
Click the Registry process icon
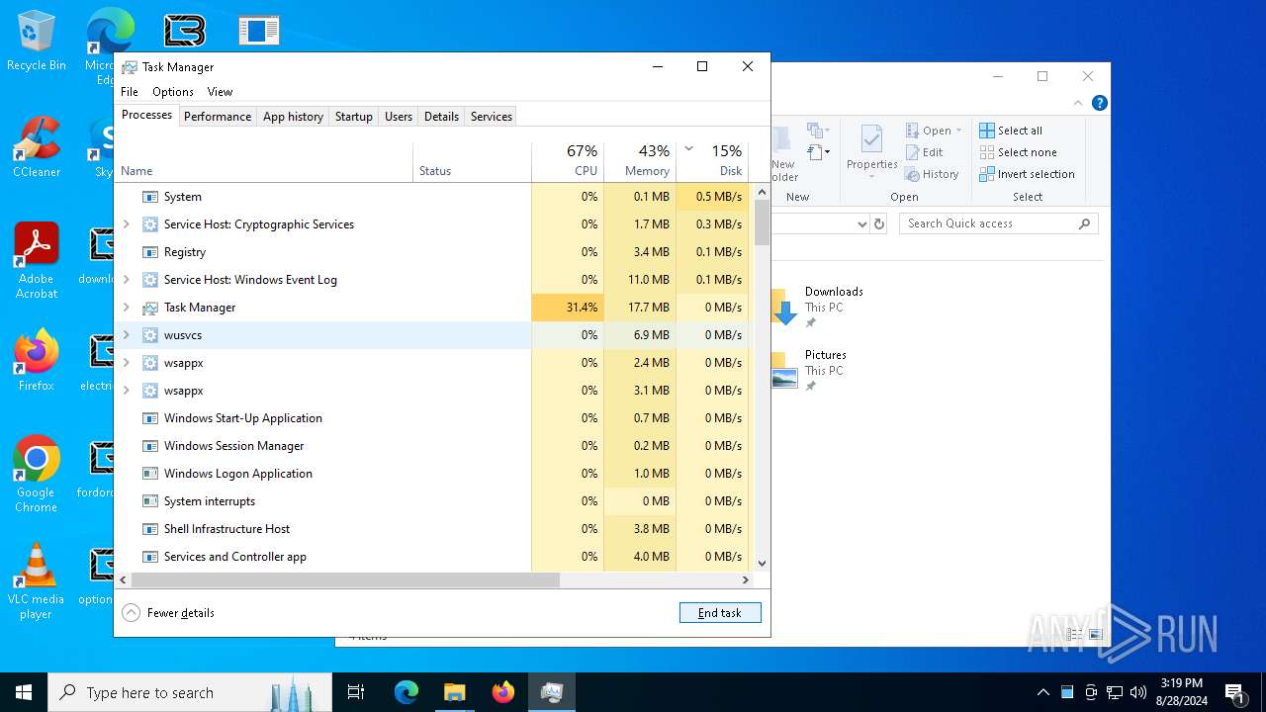pos(150,252)
